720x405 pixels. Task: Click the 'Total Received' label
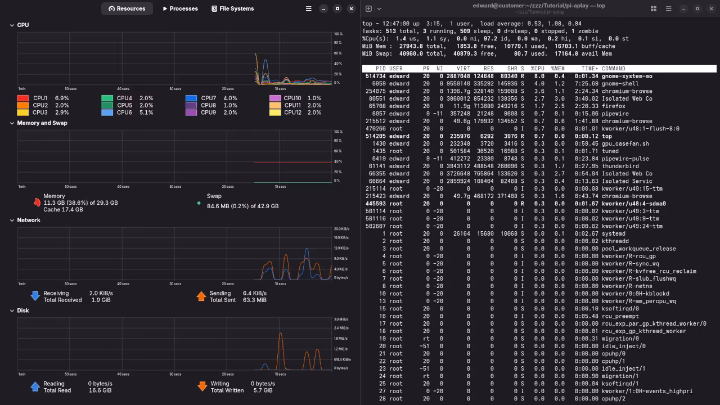point(62,300)
